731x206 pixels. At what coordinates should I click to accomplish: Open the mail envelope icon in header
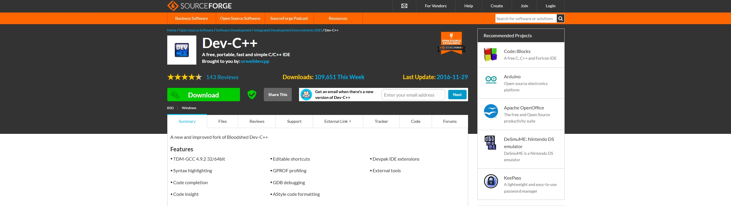click(404, 6)
